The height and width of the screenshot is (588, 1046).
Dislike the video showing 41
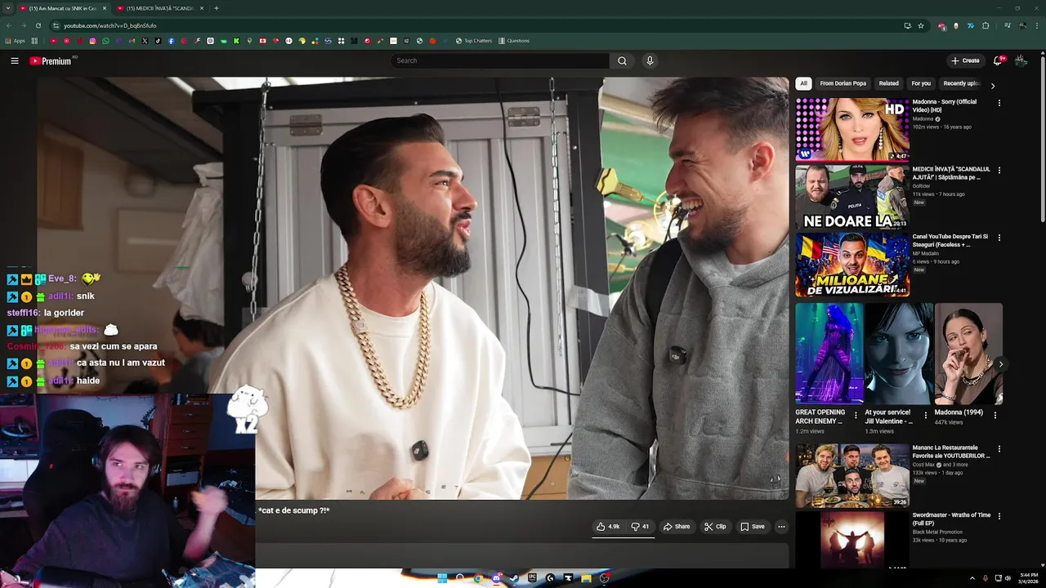[641, 527]
